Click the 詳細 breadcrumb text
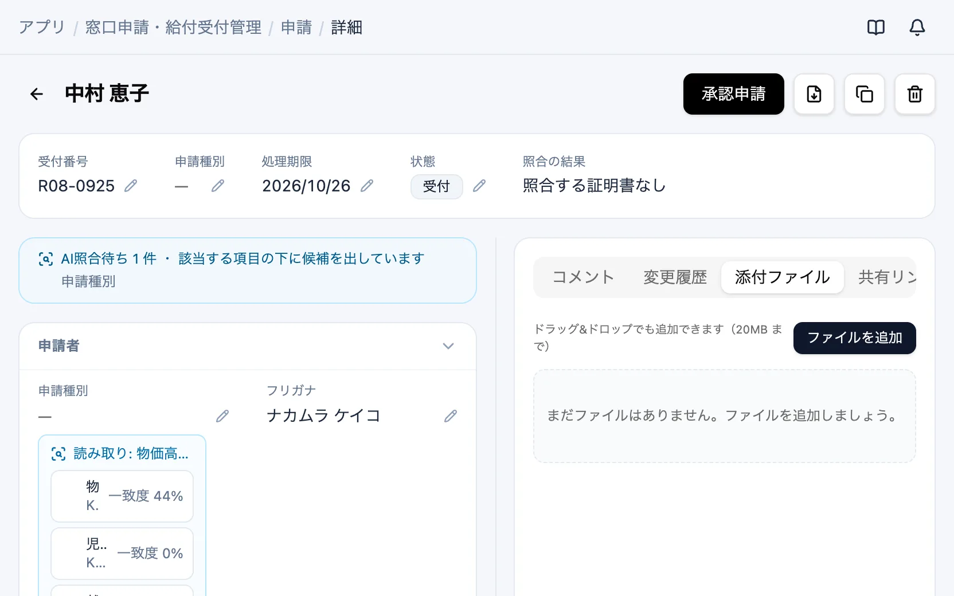Viewport: 954px width, 596px height. pyautogui.click(x=347, y=28)
